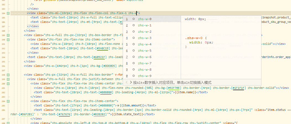This screenshot has height=124, width=291.
Task: Click the circle icon next to zhs-w-8
Action: (133, 70)
